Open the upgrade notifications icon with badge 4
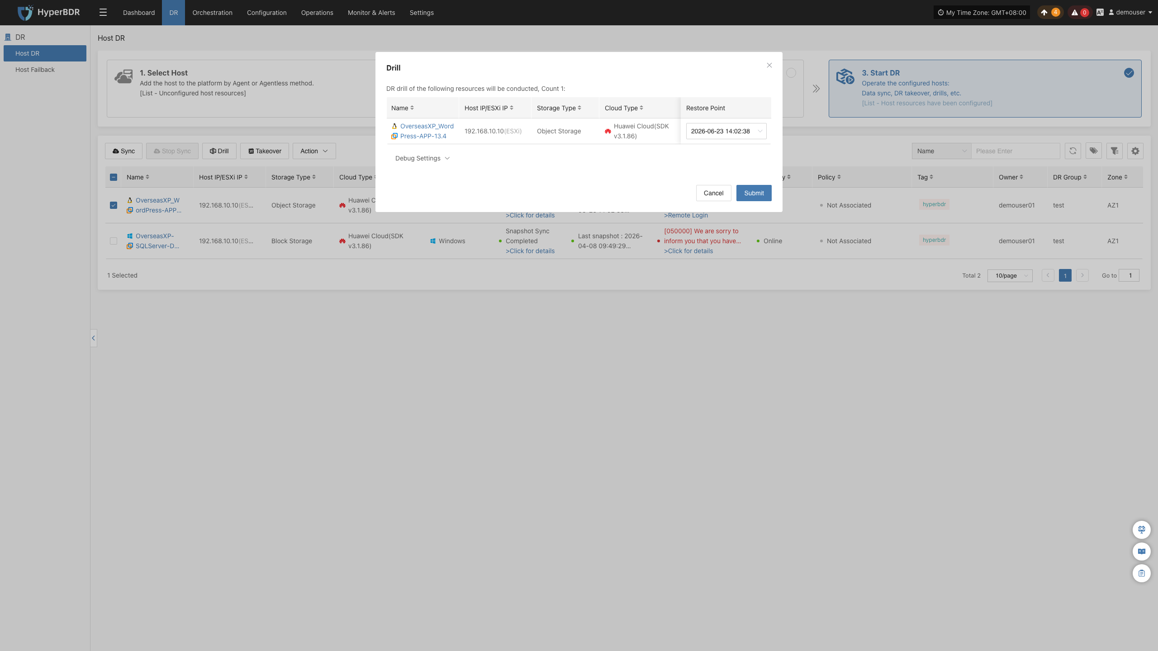This screenshot has height=651, width=1158. (x=1049, y=13)
